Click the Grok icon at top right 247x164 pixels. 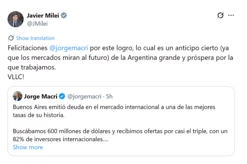click(x=220, y=16)
